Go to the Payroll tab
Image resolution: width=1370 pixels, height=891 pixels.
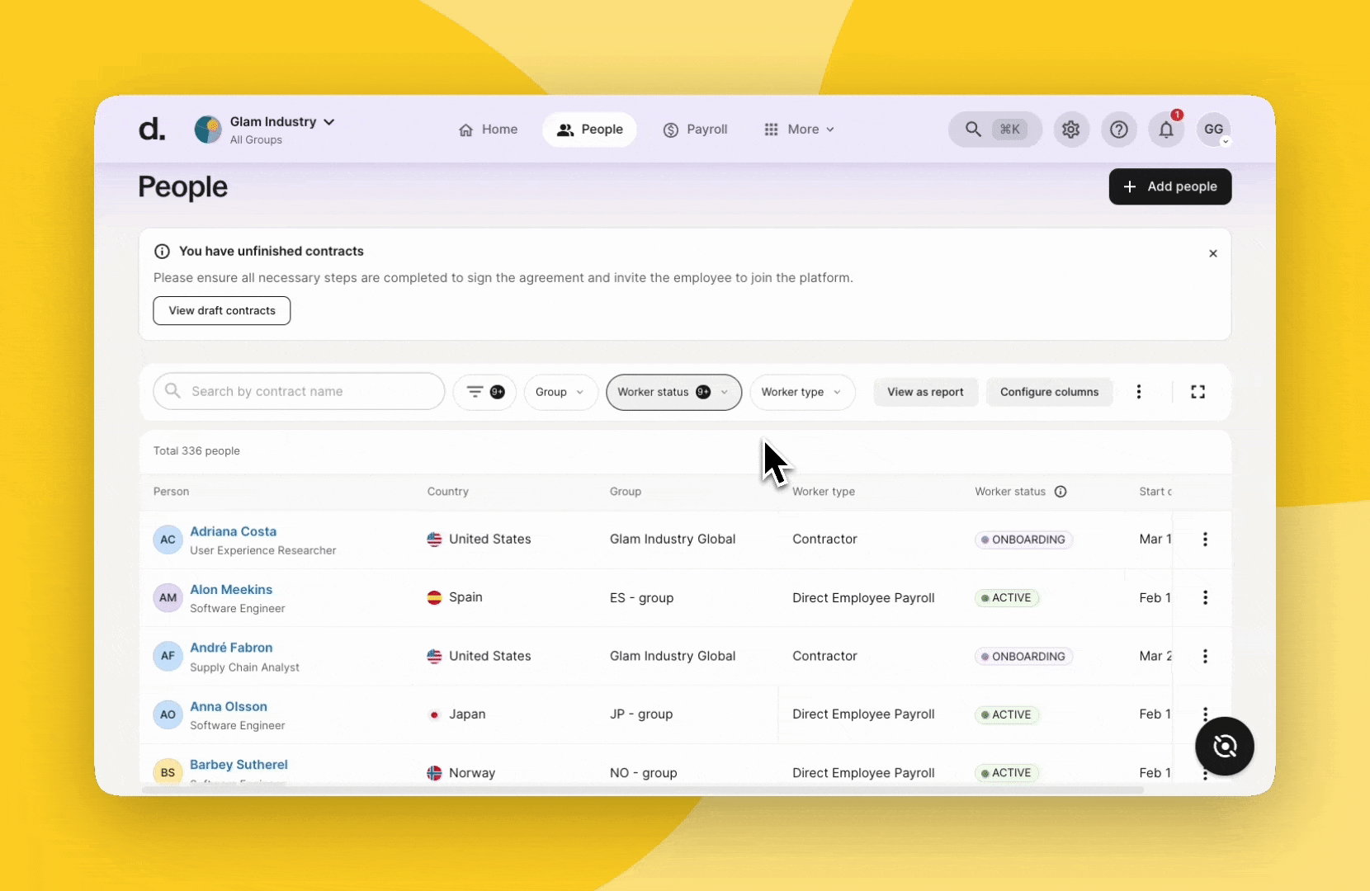pos(695,130)
